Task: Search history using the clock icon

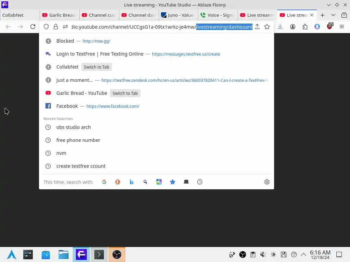Action: [x=200, y=182]
